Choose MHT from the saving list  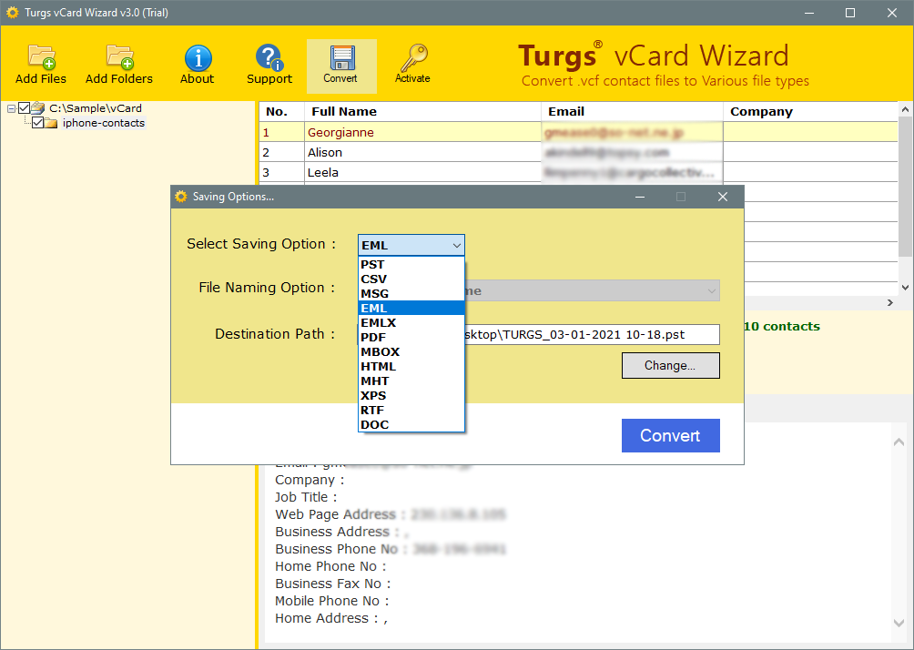click(x=411, y=381)
